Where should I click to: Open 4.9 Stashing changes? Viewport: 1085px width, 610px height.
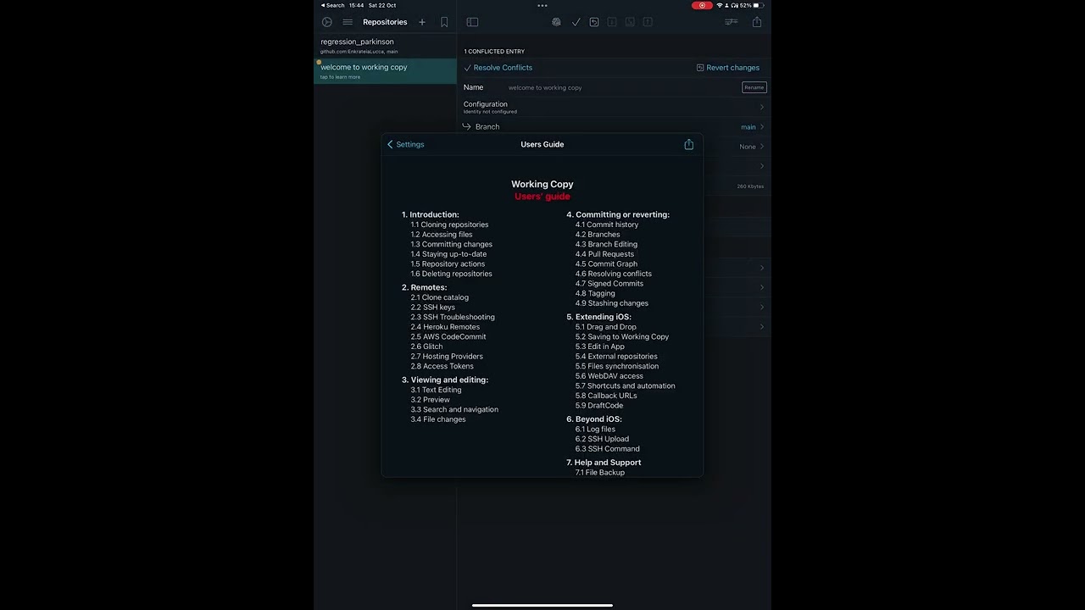612,303
